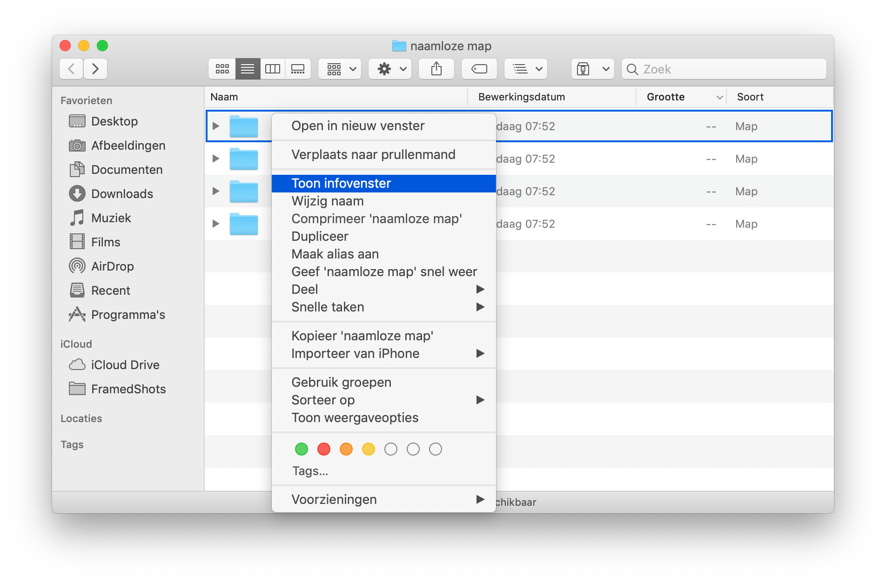Apply the yellow tag color

369,449
